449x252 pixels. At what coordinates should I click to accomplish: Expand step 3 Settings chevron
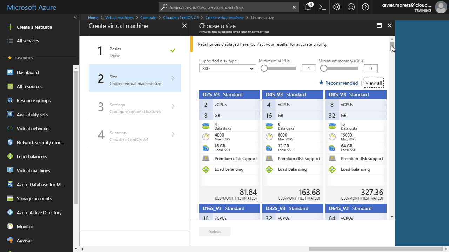pos(173,106)
